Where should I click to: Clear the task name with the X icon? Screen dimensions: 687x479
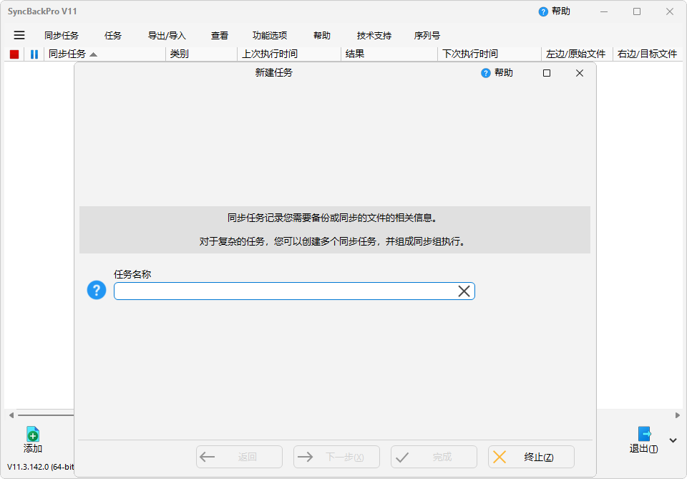pos(464,291)
